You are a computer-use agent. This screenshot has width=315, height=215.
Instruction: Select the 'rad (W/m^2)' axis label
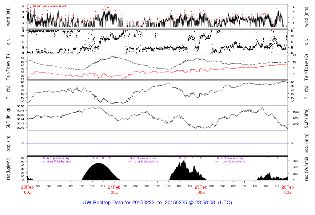[307, 169]
